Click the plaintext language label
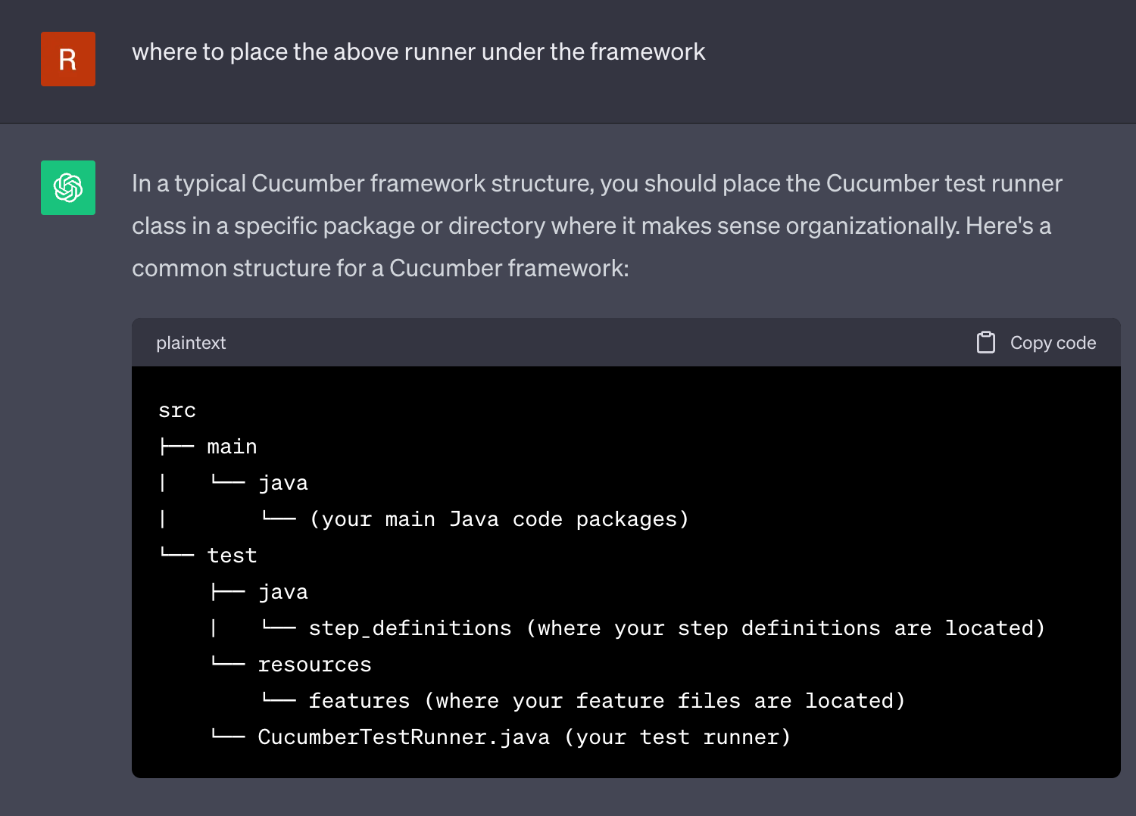Viewport: 1136px width, 816px height. click(191, 343)
